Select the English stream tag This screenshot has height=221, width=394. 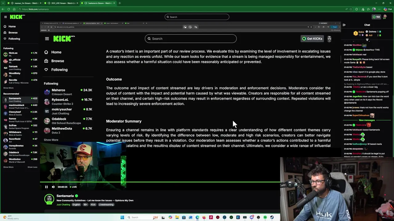coord(76,204)
